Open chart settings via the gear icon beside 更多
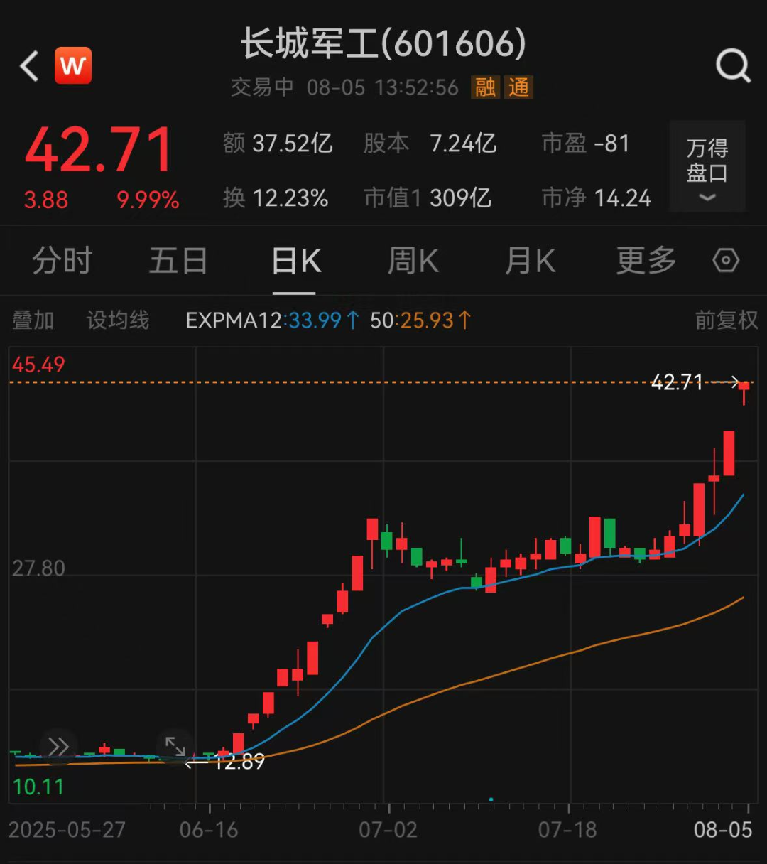This screenshot has width=767, height=864. (725, 260)
